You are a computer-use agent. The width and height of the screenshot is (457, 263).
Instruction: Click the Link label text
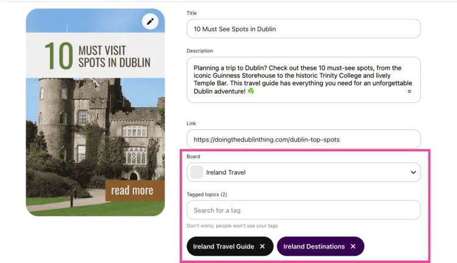(191, 123)
